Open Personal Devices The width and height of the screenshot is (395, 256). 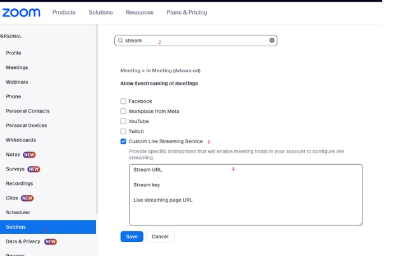[27, 125]
